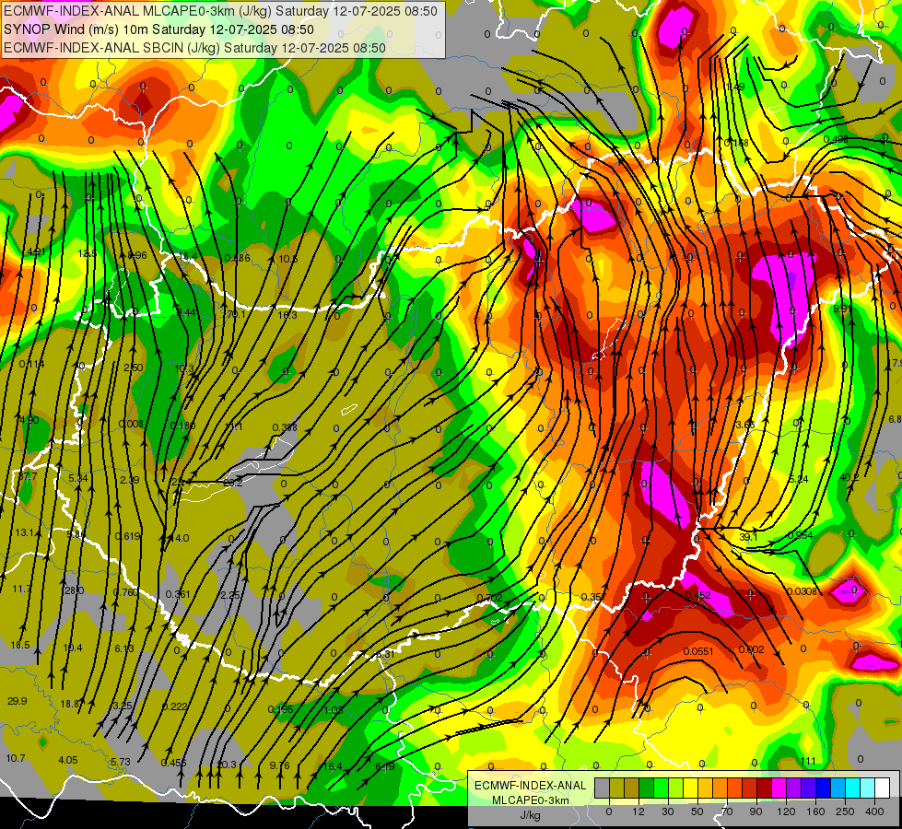The width and height of the screenshot is (902, 829).
Task: Click the map value 29.9
Action: (x=18, y=701)
